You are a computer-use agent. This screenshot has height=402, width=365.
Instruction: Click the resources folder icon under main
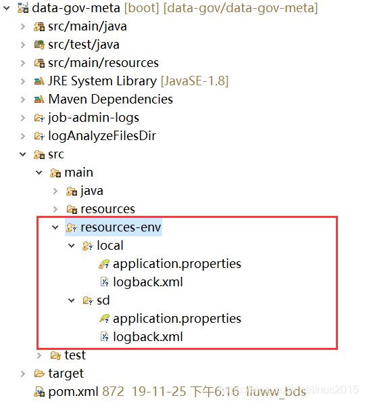coord(72,210)
